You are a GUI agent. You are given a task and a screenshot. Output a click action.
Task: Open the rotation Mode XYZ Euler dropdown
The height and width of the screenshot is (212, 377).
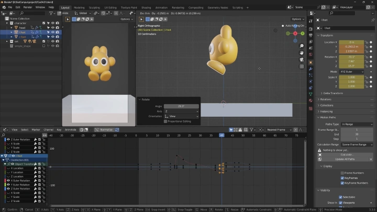point(351,72)
